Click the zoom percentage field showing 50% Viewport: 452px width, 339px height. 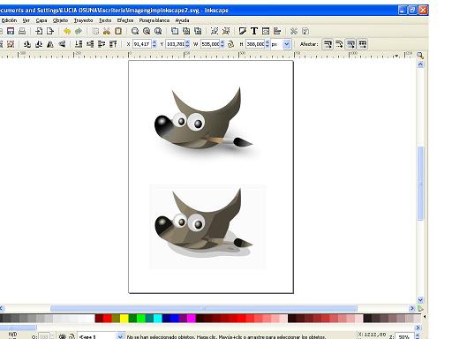coord(403,336)
